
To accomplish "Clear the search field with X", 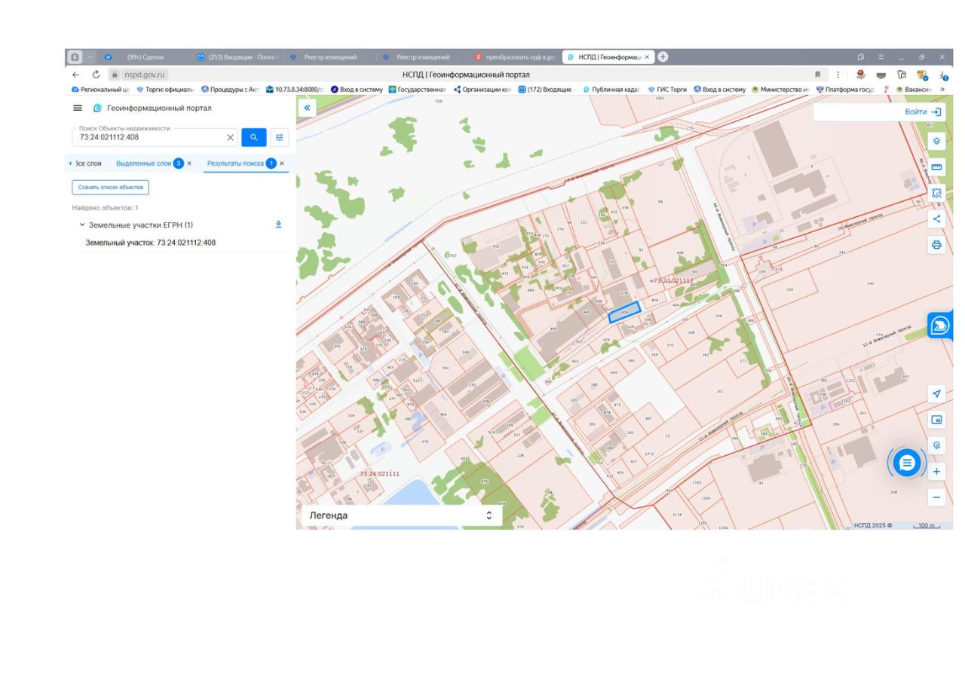I will [x=231, y=137].
